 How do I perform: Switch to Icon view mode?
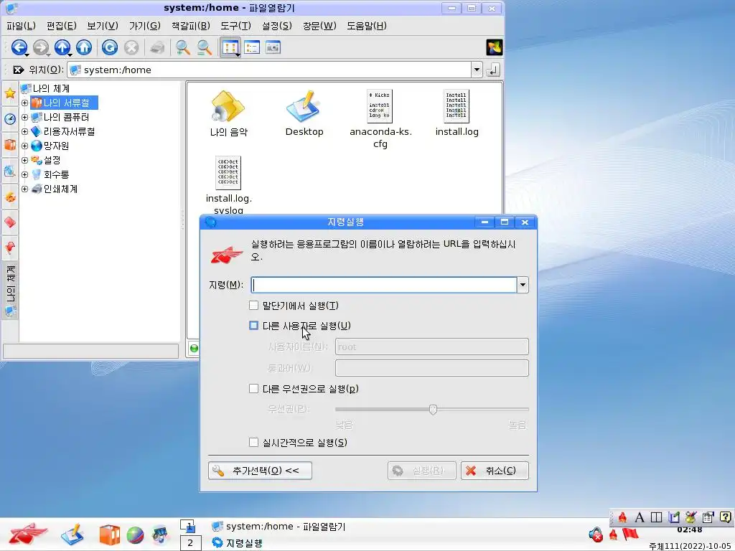pos(230,47)
